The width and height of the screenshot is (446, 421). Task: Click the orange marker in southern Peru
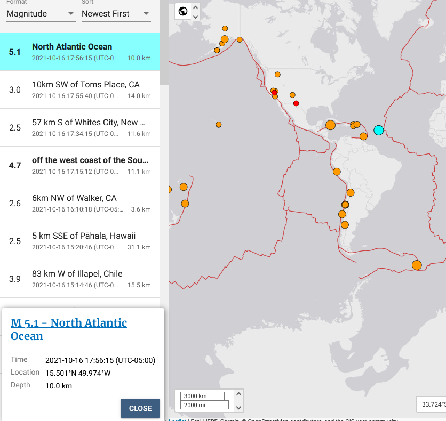(x=351, y=192)
